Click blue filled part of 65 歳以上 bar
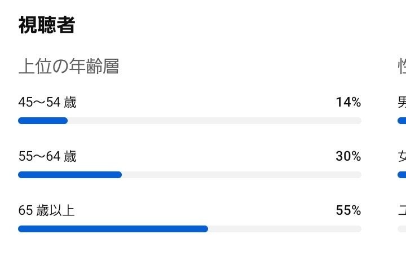 [x=113, y=229]
